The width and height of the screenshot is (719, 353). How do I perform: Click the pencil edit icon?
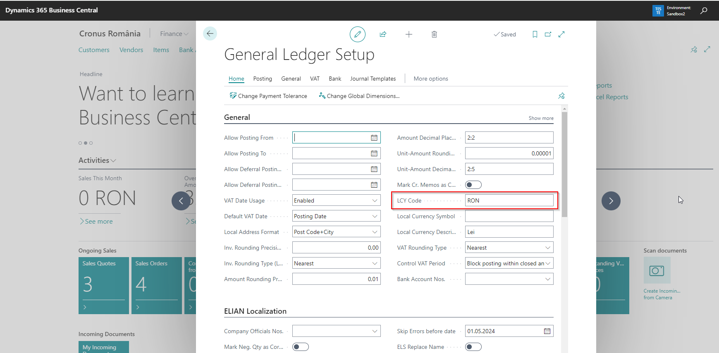pyautogui.click(x=358, y=34)
